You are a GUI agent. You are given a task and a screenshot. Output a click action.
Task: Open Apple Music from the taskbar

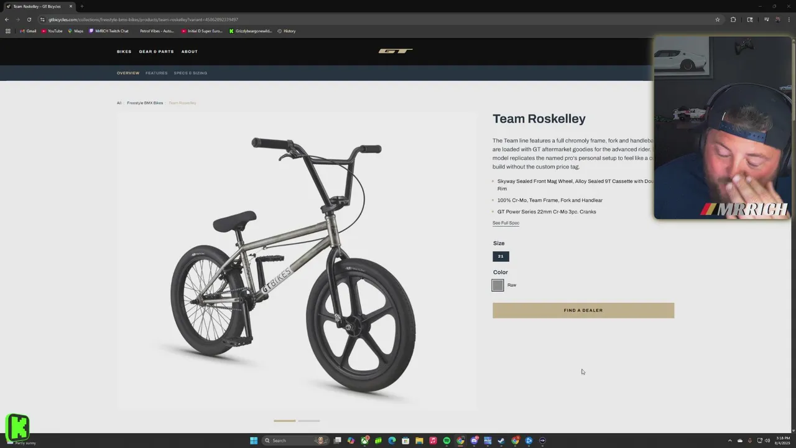coord(433,441)
